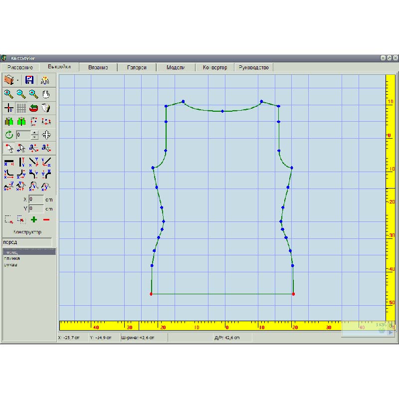This screenshot has height=399, width=399.
Task: Toggle the crosshair origin button
Action: click(x=8, y=108)
